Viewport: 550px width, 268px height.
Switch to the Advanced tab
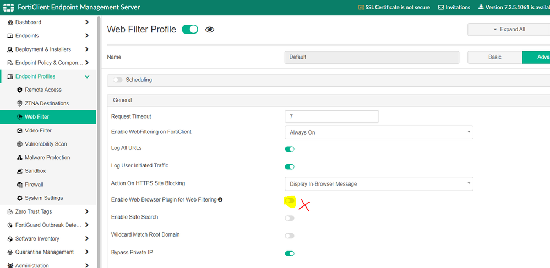click(x=536, y=57)
